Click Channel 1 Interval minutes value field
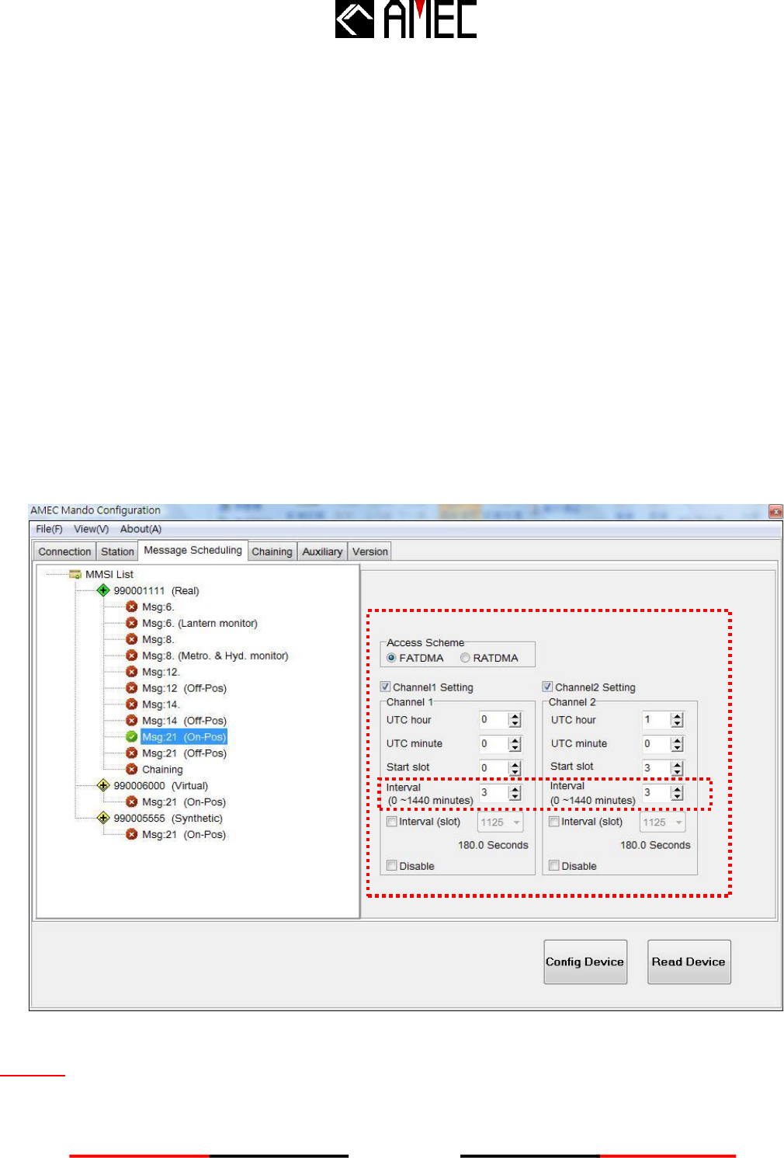Viewport: 784px width, 1158px height. pyautogui.click(x=494, y=793)
